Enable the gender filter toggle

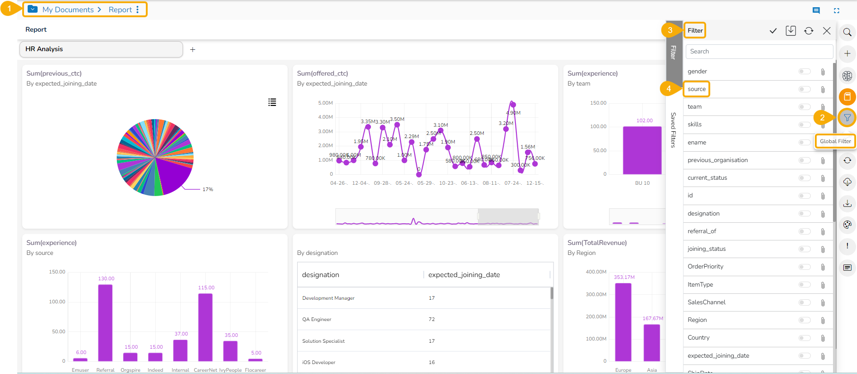[x=804, y=72]
